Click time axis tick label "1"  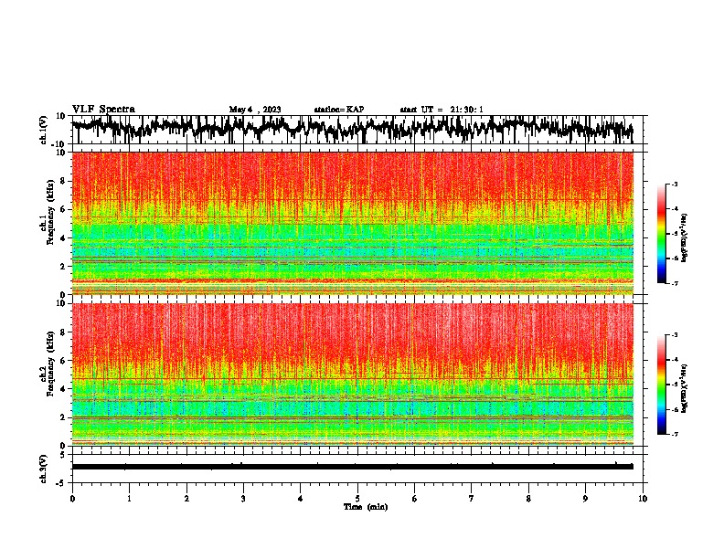pyautogui.click(x=129, y=499)
